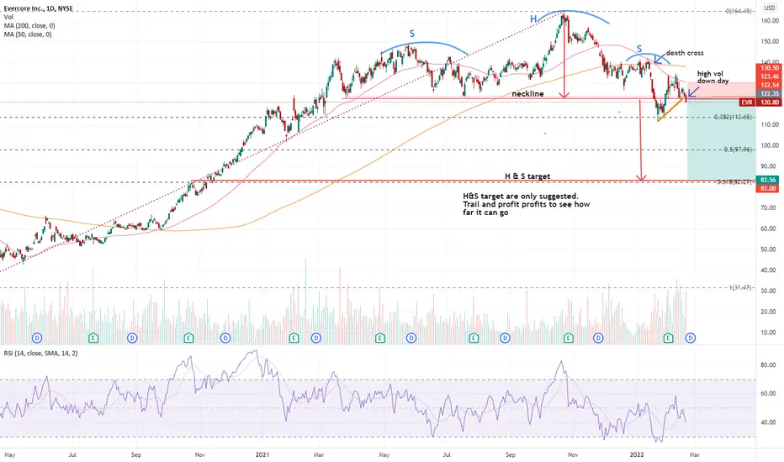Select the green profit zone of short position

tap(722, 139)
